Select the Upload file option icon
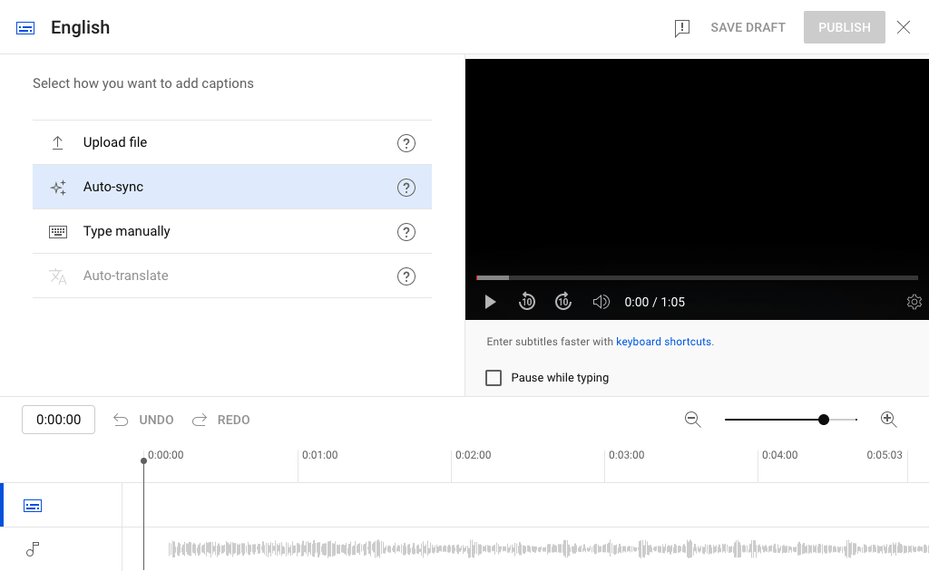The height and width of the screenshot is (571, 929). pos(57,142)
